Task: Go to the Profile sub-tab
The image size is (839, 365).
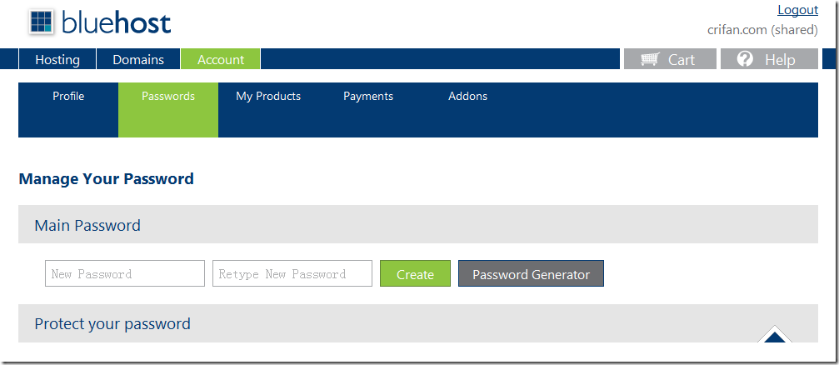Action: pos(68,97)
